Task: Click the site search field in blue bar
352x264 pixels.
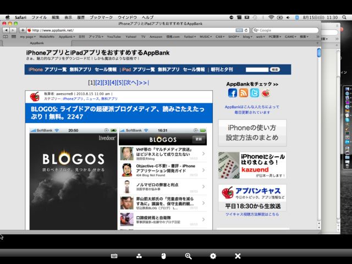Action: [x=257, y=70]
